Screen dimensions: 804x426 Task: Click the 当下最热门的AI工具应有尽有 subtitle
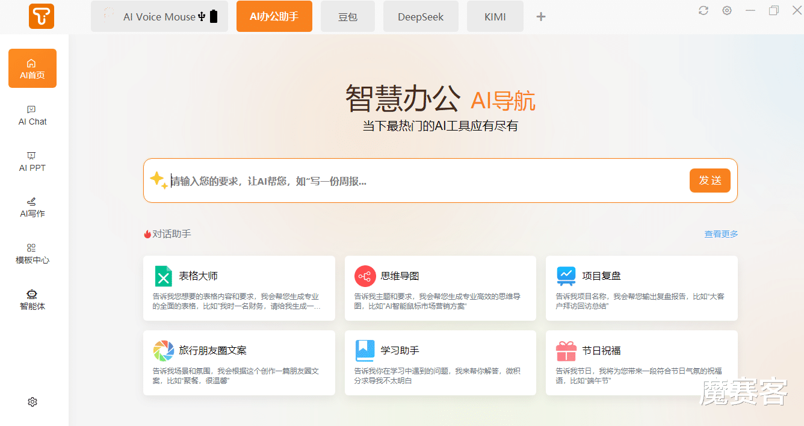tap(441, 126)
